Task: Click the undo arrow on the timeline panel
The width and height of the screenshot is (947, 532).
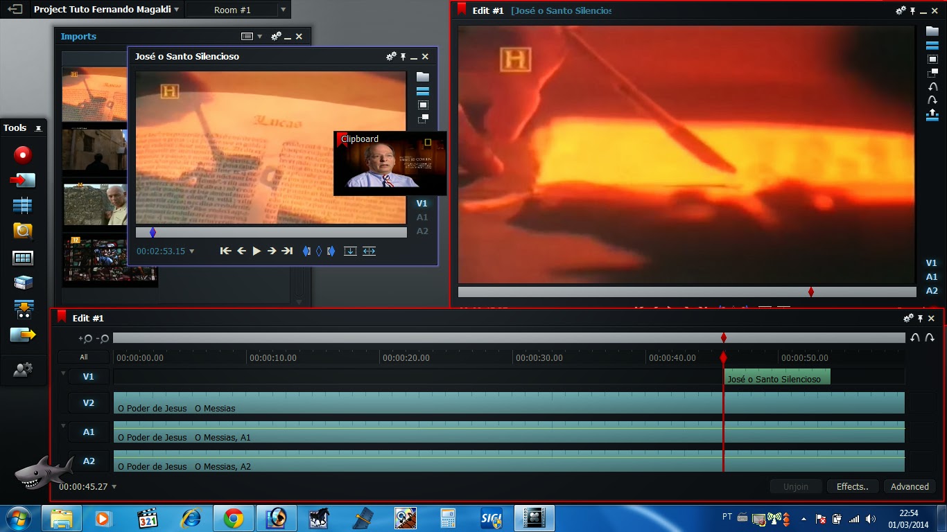Action: click(x=915, y=338)
